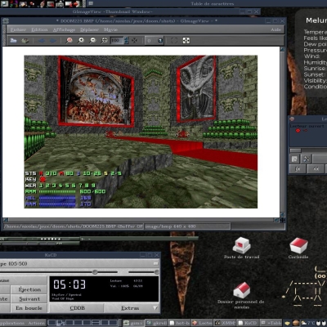Viewport: 327px width, 327px height.
Task: Click the planet globe tray icon
Action: point(296,323)
